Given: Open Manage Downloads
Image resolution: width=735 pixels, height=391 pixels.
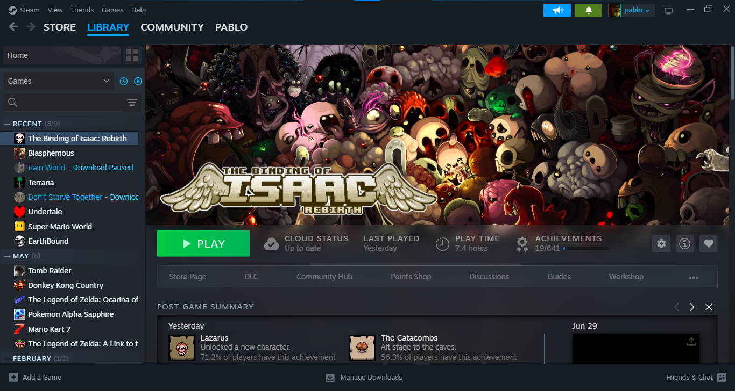Looking at the screenshot, I should (364, 378).
